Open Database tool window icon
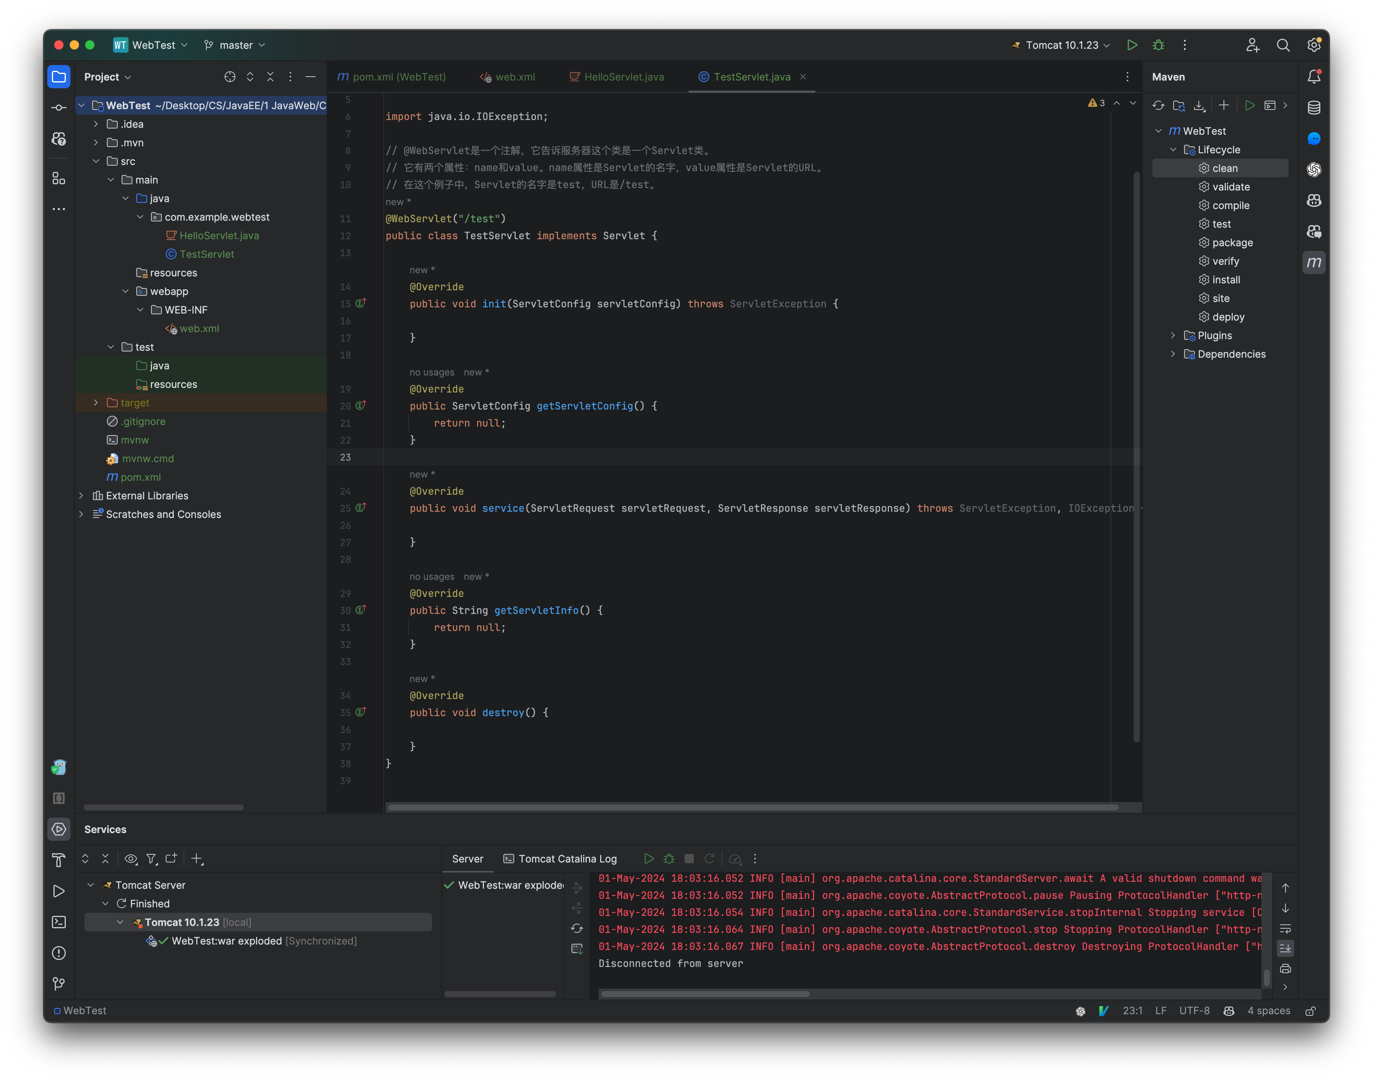The image size is (1373, 1080). (x=1314, y=108)
